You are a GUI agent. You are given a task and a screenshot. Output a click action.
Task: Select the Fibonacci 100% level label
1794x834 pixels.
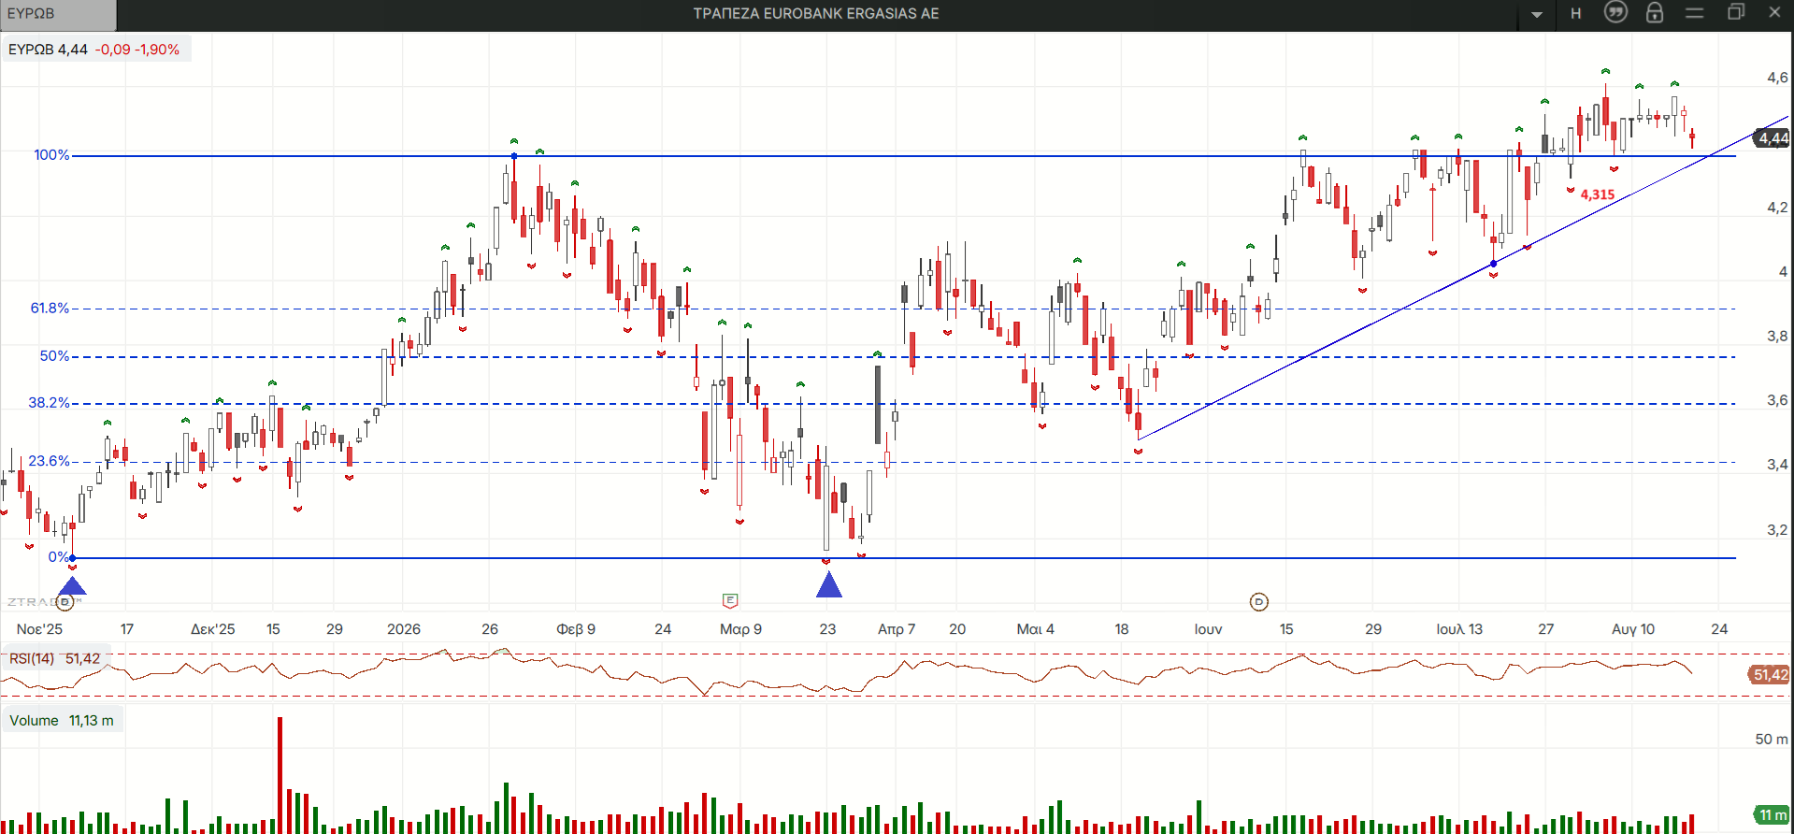point(51,155)
